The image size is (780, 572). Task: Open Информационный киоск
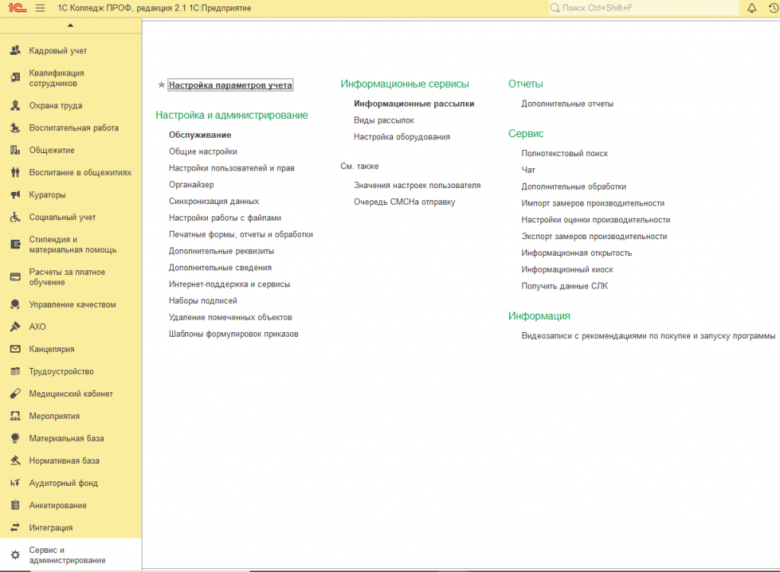[x=567, y=270]
